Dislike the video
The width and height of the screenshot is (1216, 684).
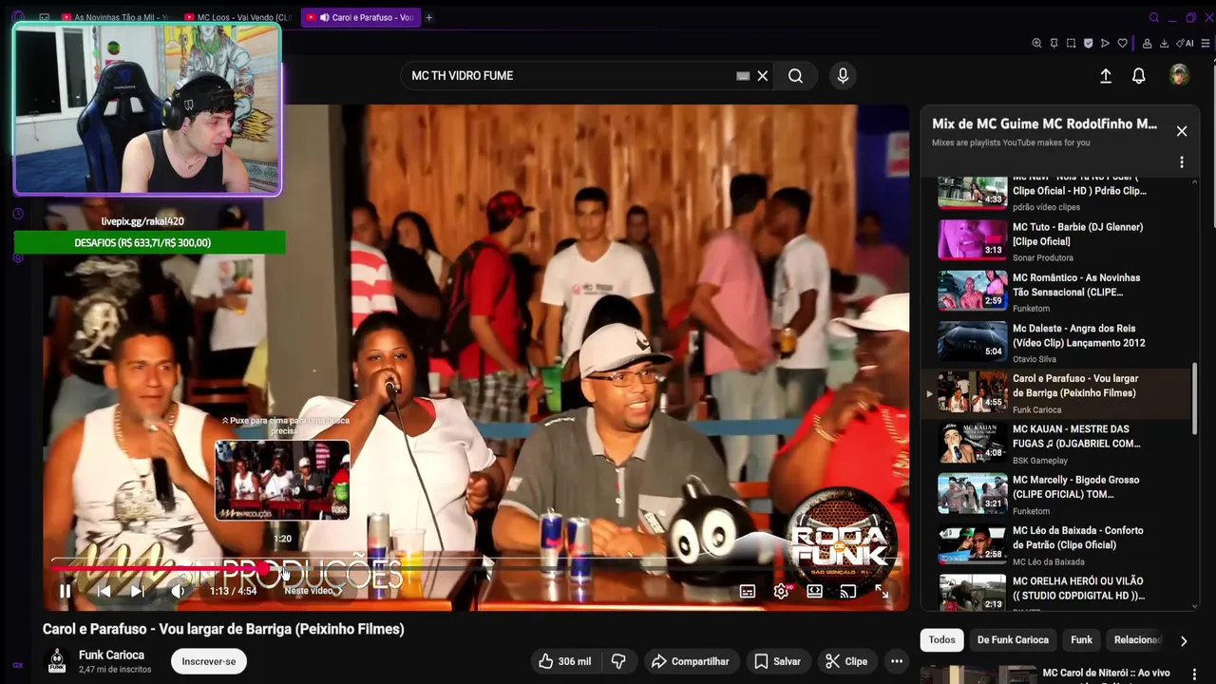pos(618,661)
